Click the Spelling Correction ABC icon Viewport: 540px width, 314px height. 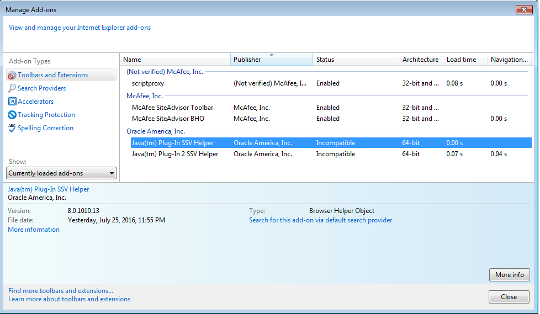point(12,128)
